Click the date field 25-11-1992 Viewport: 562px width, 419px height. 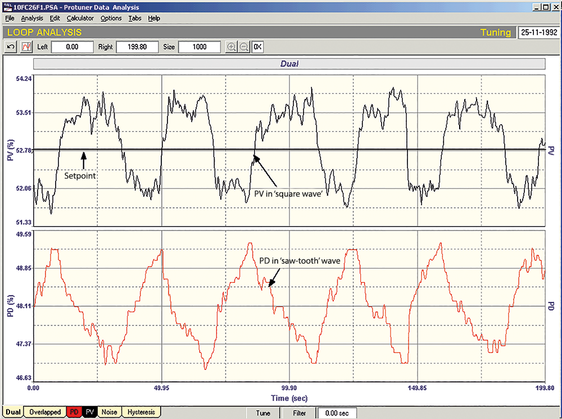point(539,32)
